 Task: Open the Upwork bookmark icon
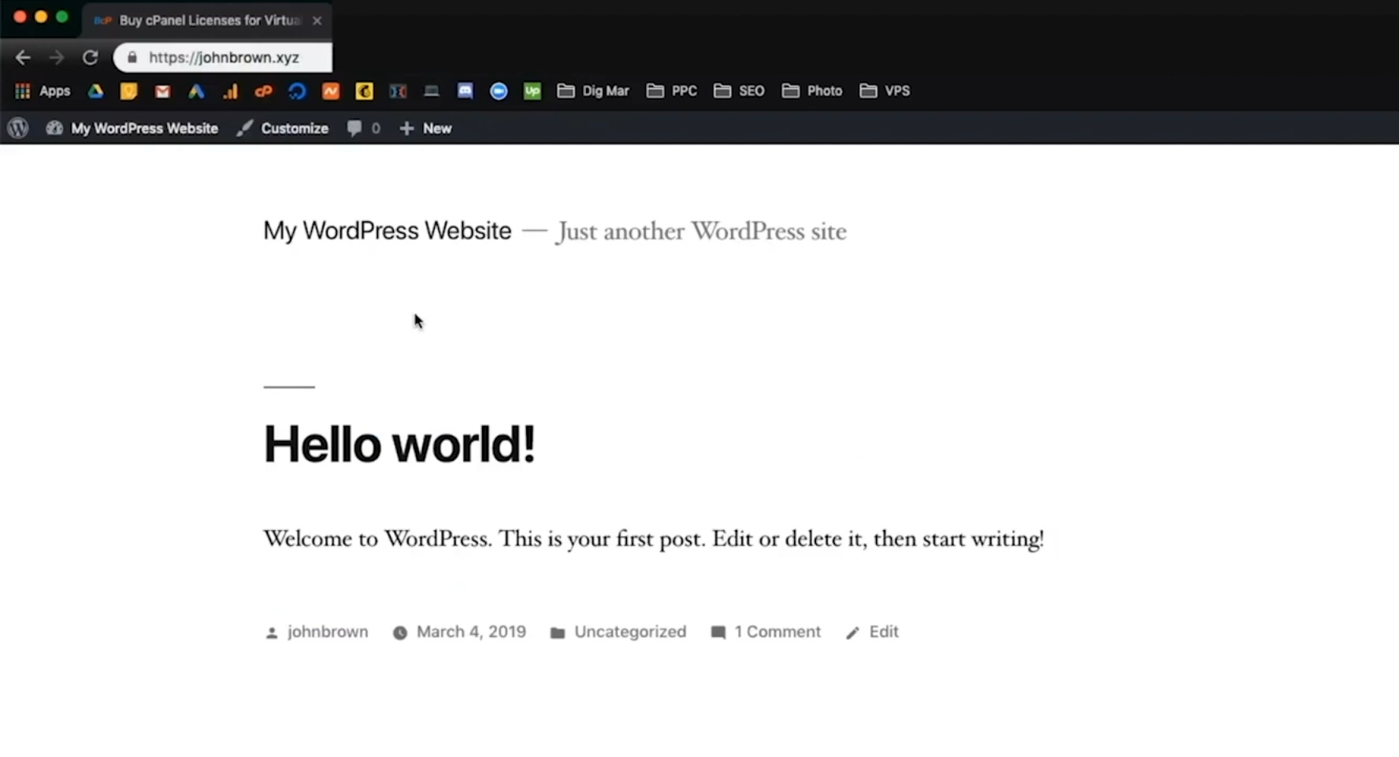tap(533, 91)
